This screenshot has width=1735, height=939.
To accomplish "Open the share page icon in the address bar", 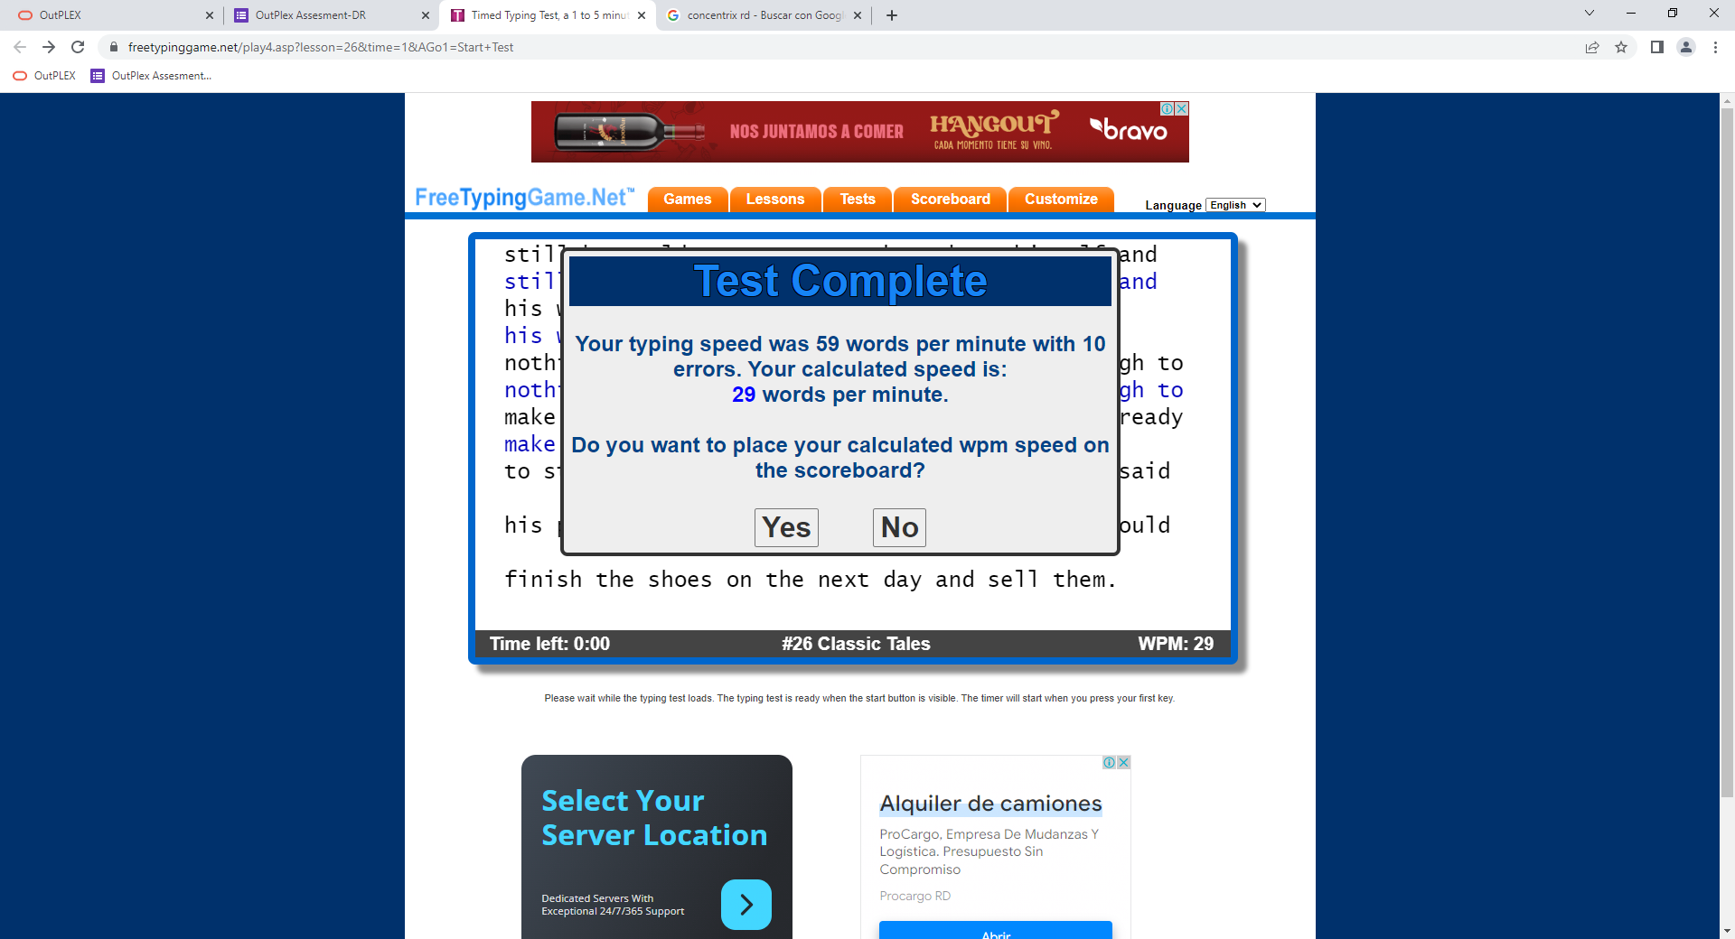I will pos(1592,47).
